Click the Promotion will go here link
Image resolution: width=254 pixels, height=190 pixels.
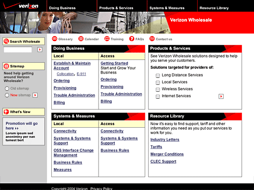[x=22, y=126]
